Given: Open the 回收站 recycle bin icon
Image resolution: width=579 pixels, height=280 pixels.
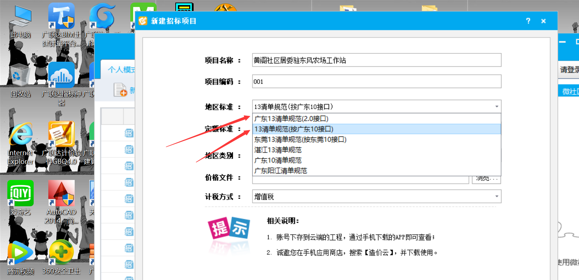Looking at the screenshot, I should [20, 80].
